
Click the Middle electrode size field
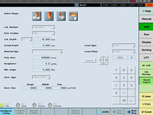[44, 88]
